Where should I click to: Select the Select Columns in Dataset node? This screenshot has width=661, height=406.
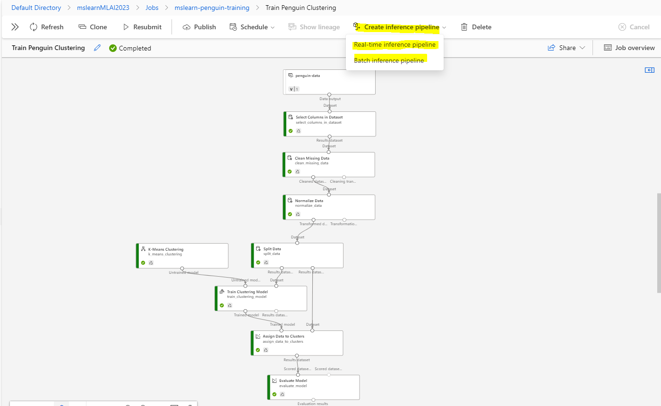tap(330, 124)
